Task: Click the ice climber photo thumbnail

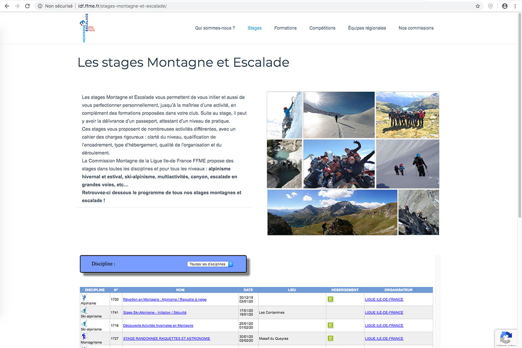Action: point(284,115)
